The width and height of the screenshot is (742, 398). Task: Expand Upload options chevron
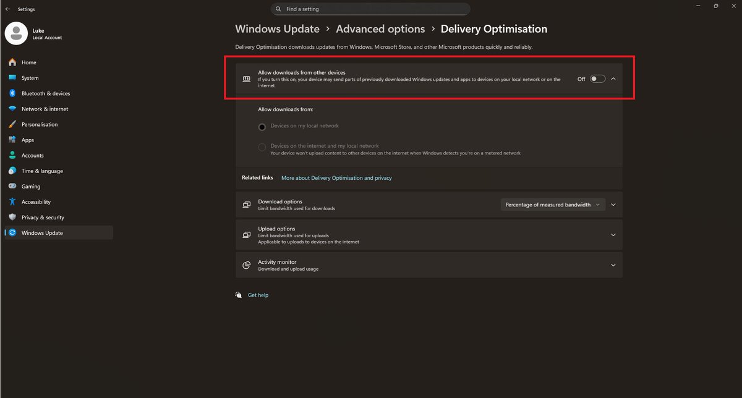click(613, 235)
